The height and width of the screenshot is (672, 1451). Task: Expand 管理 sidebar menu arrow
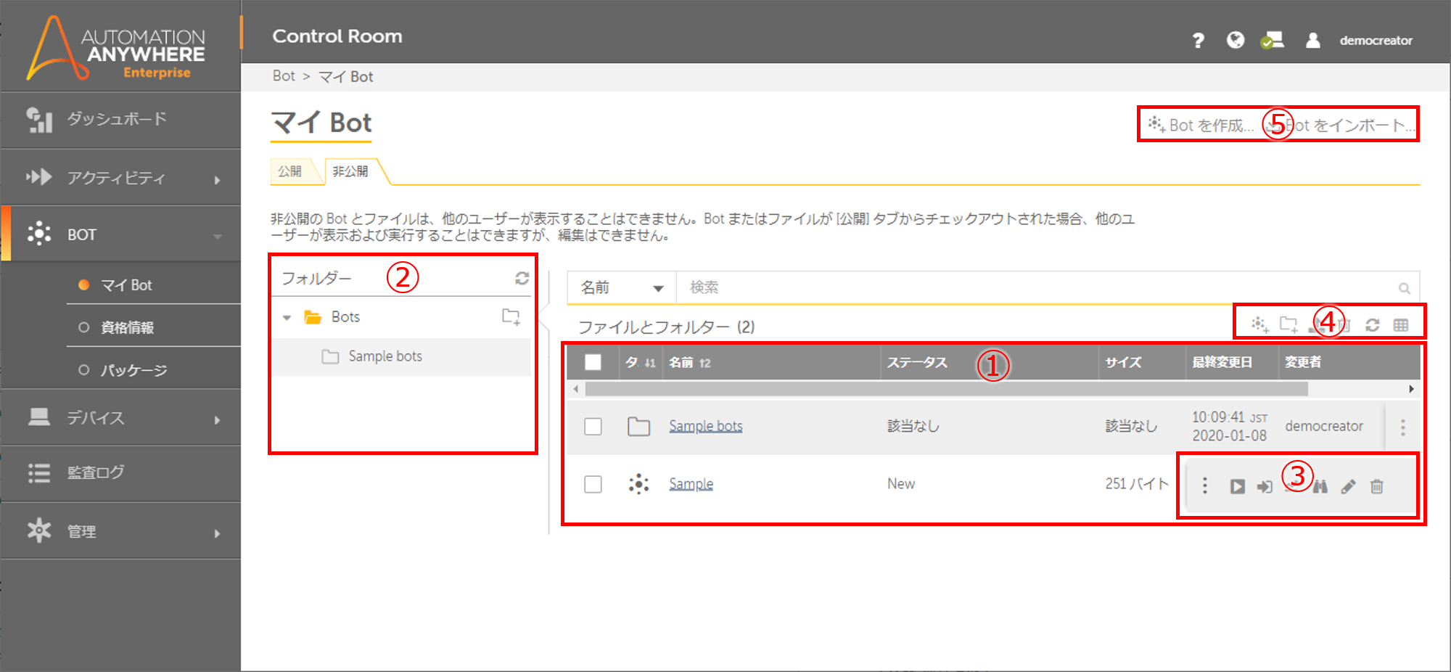click(217, 533)
